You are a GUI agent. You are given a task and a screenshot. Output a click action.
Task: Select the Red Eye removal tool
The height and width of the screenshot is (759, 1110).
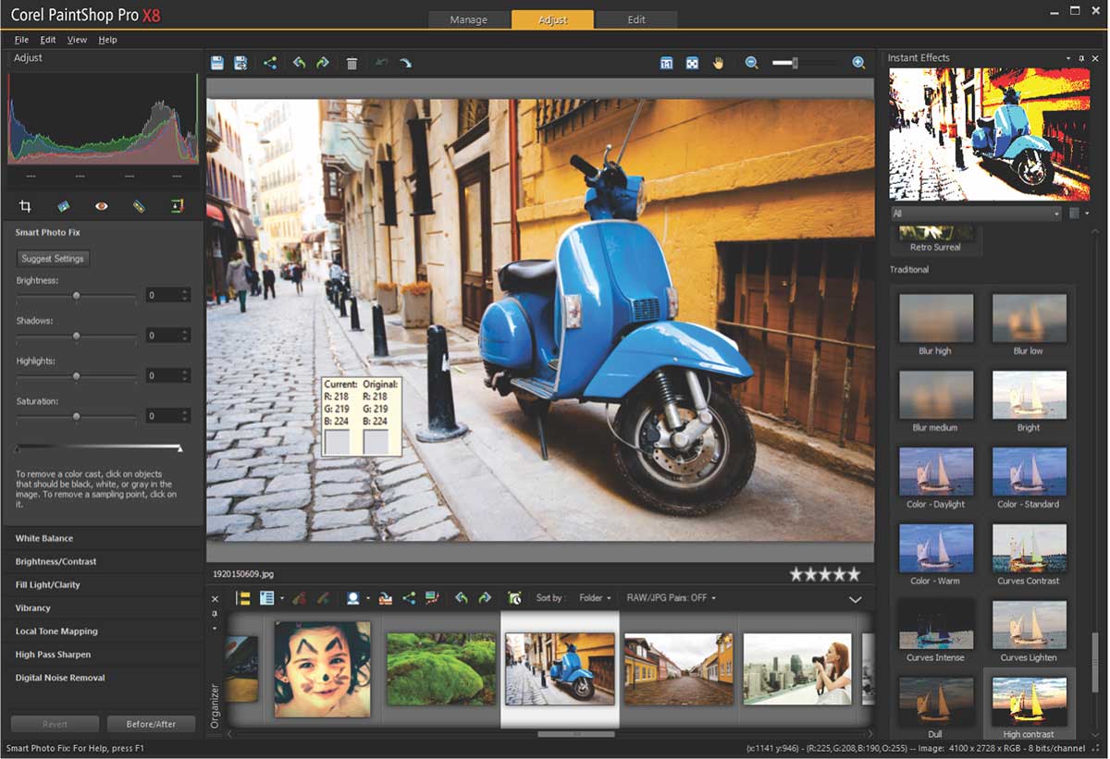pyautogui.click(x=101, y=206)
